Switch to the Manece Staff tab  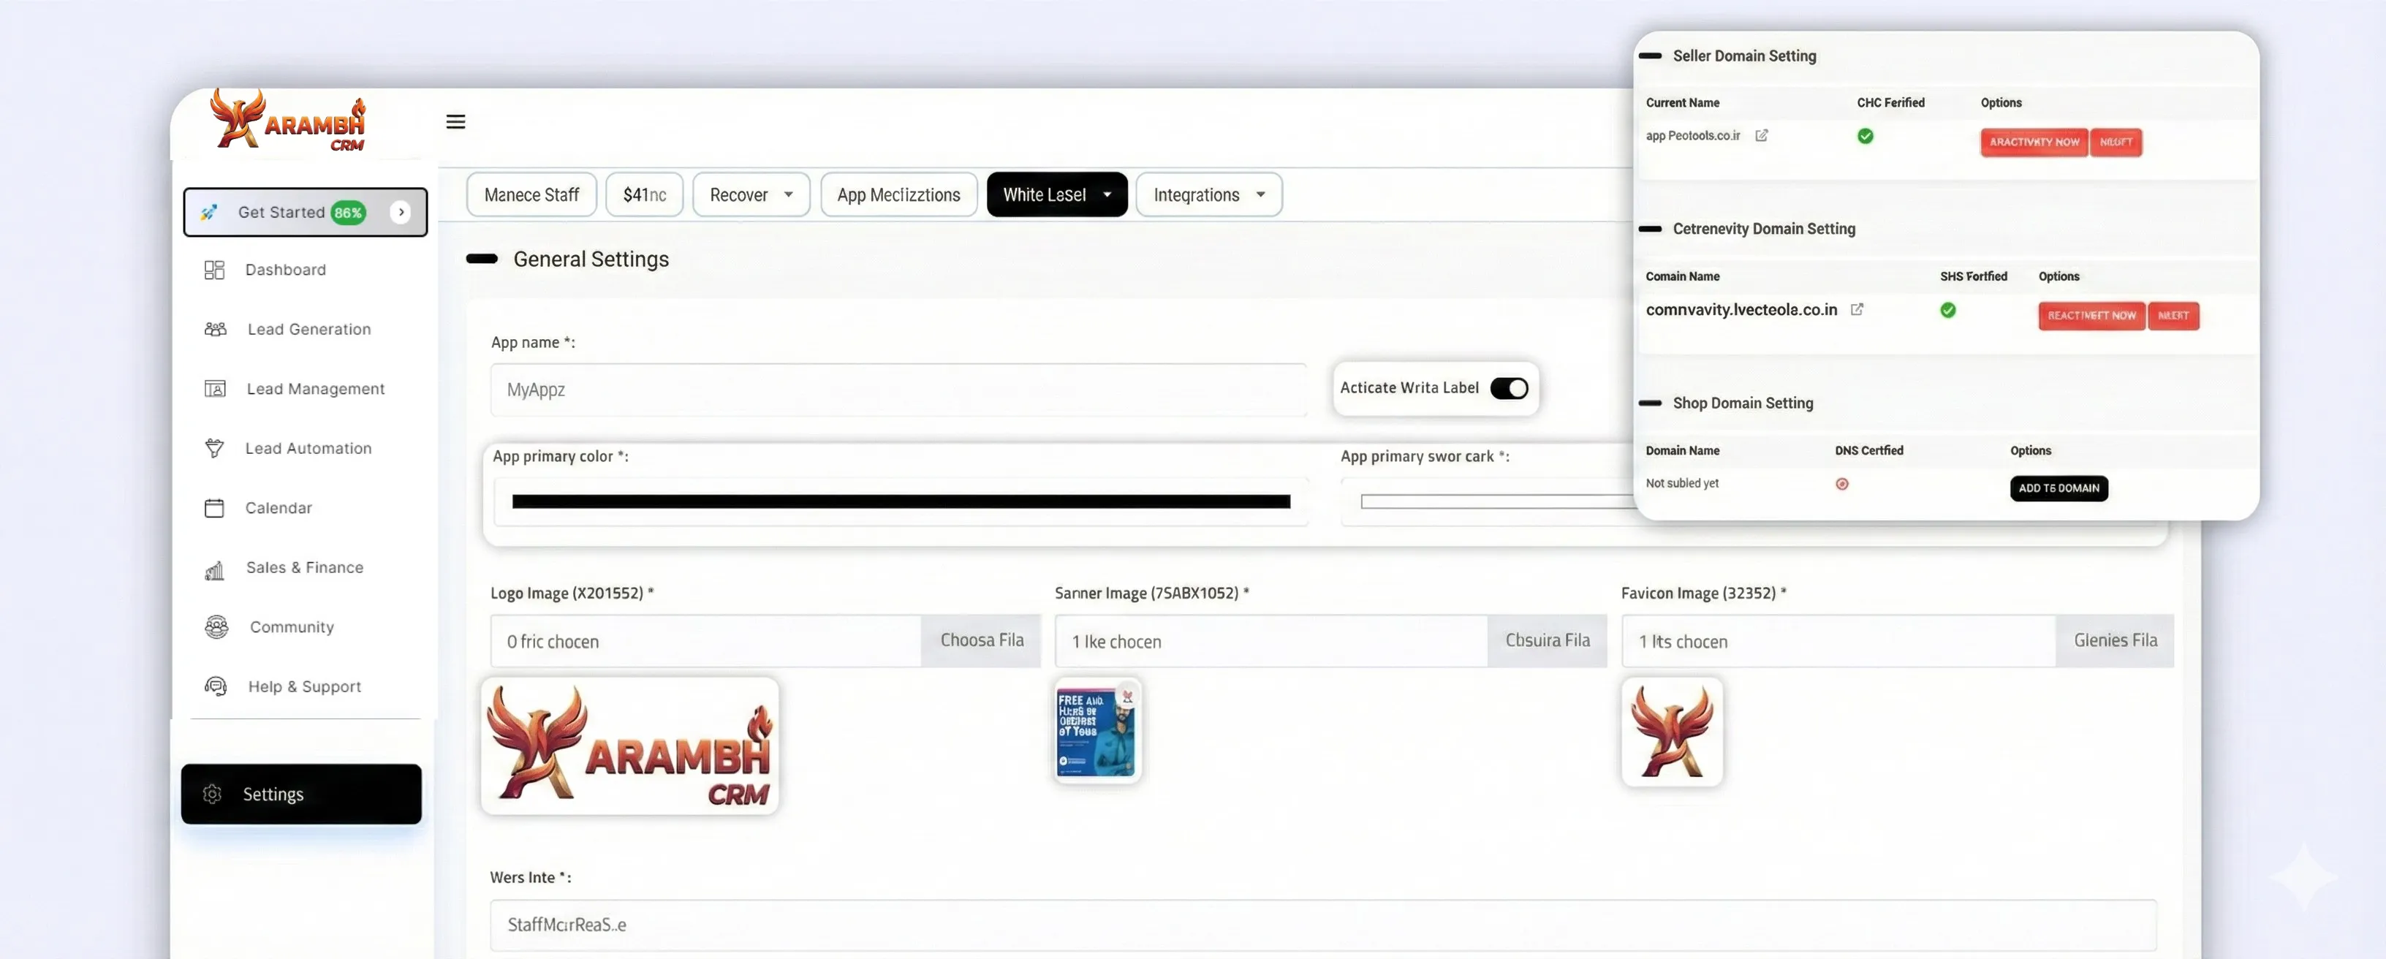click(531, 194)
